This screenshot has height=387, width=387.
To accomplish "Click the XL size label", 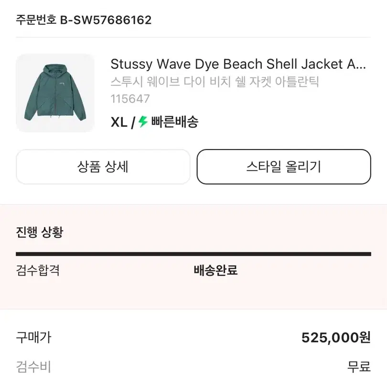I will pyautogui.click(x=119, y=122).
